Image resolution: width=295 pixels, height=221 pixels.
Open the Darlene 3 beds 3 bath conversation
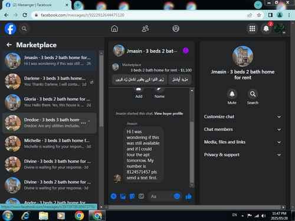[50, 81]
